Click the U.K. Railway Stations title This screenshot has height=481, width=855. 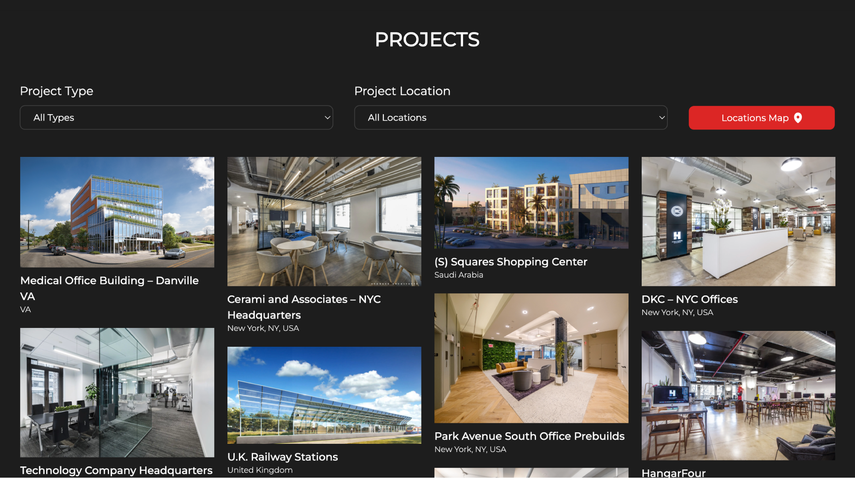point(282,457)
